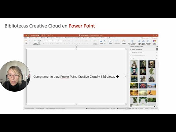The height and width of the screenshot is (132, 176).
Task: Select the colorful red flowers thumbnail
Action: (x=143, y=85)
